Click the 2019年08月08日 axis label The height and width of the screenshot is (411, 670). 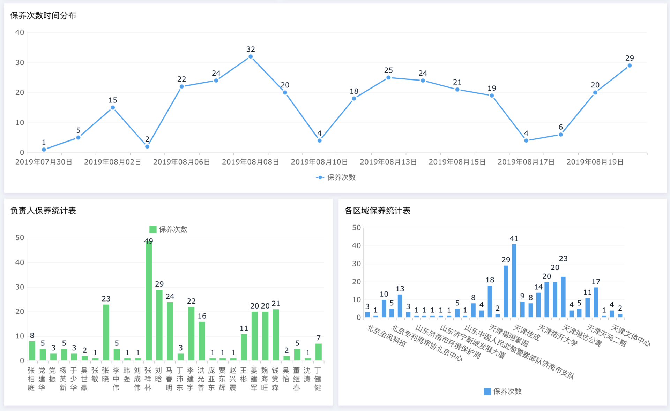pyautogui.click(x=251, y=162)
